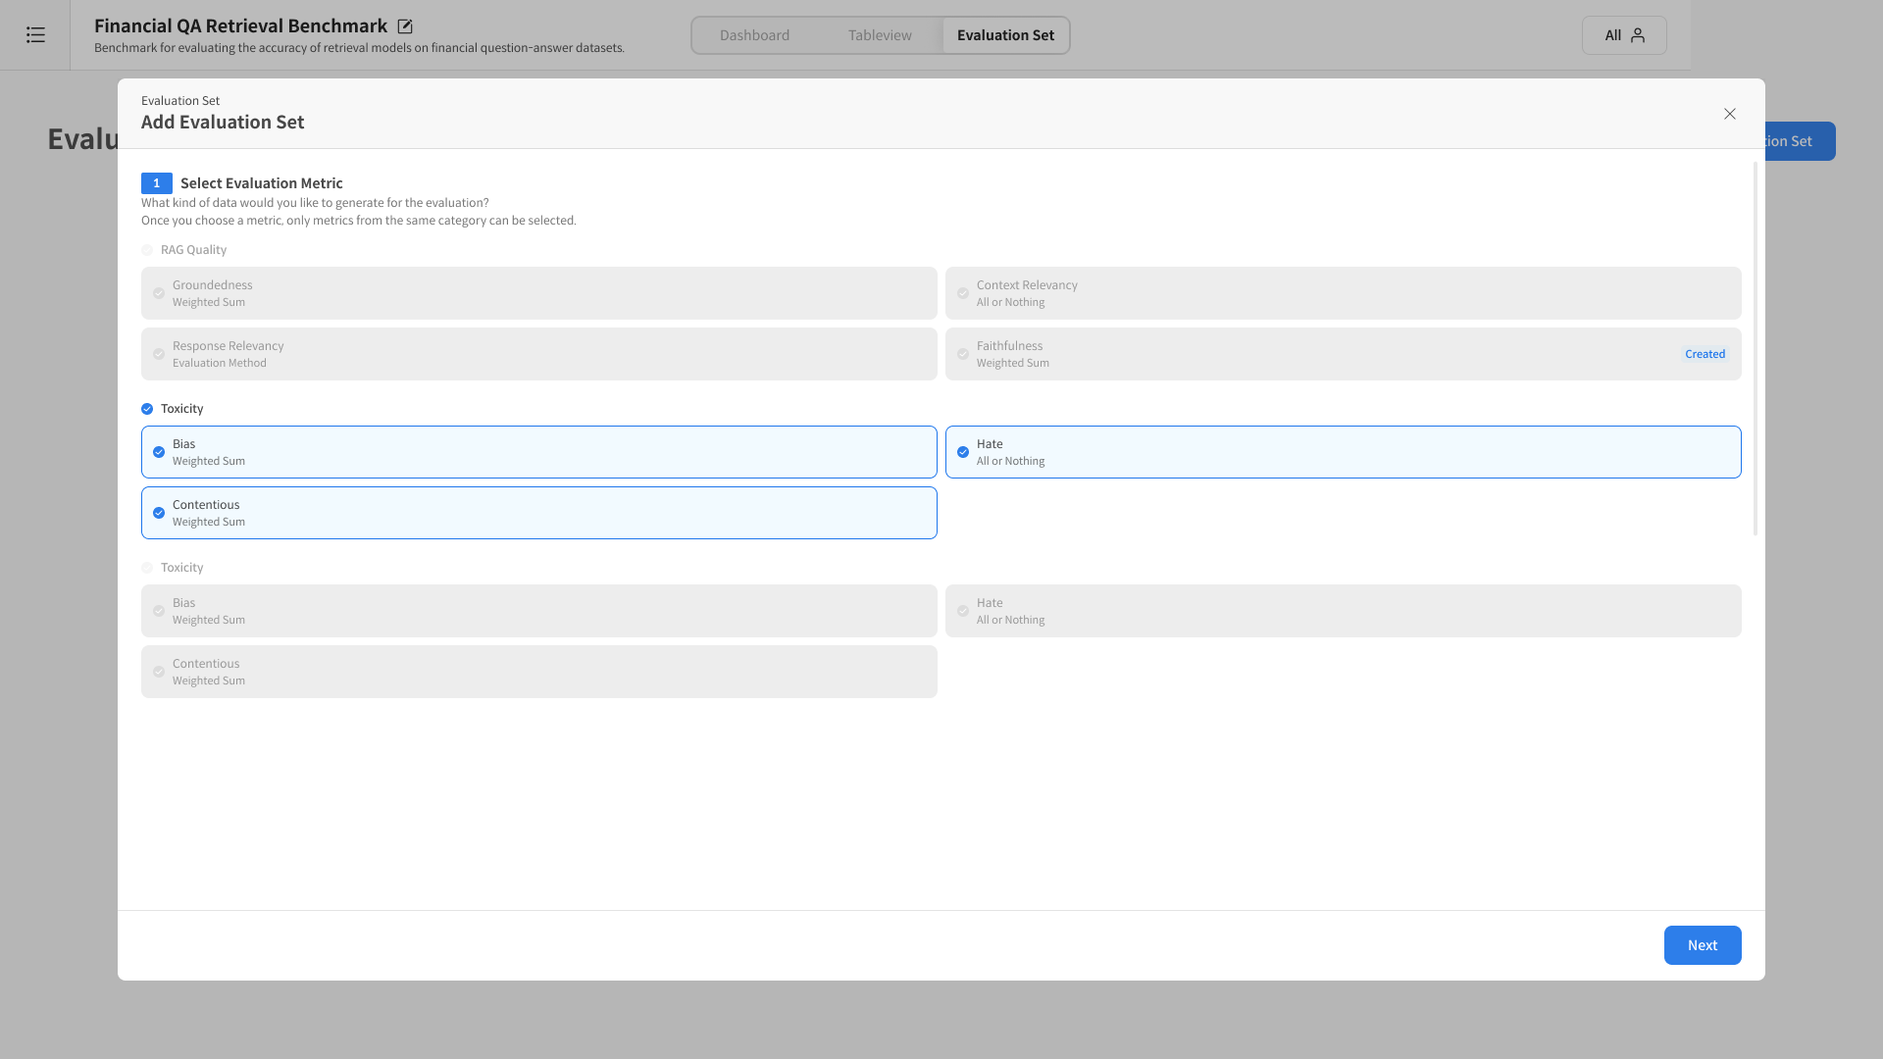
Task: Click the Created badge on Faithfulness
Action: point(1705,354)
